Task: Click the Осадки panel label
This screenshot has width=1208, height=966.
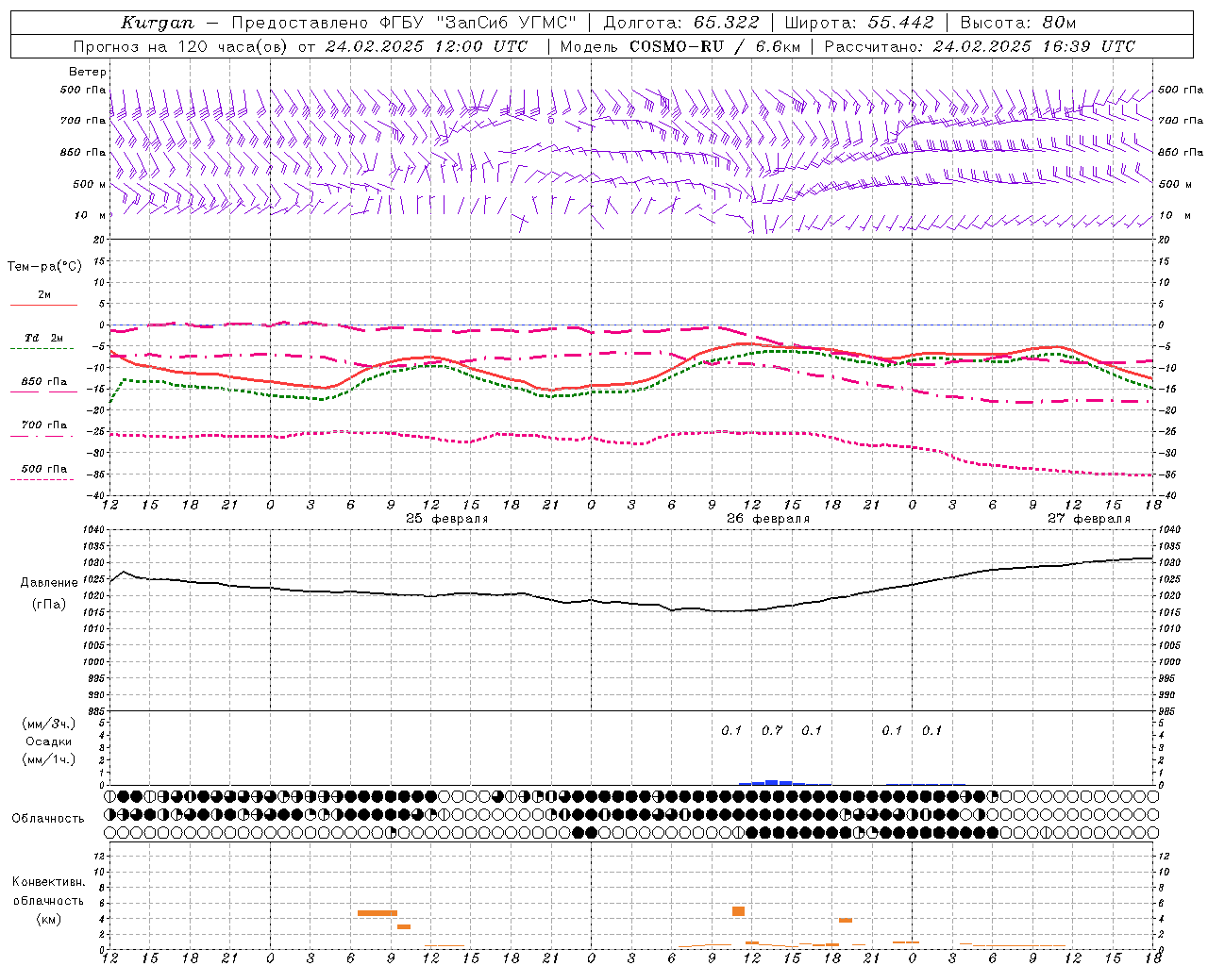Action: coord(49,741)
